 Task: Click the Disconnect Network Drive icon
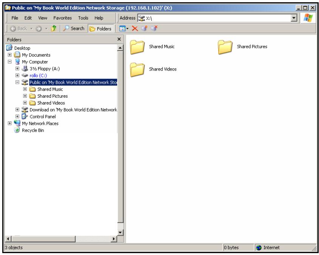point(154,28)
